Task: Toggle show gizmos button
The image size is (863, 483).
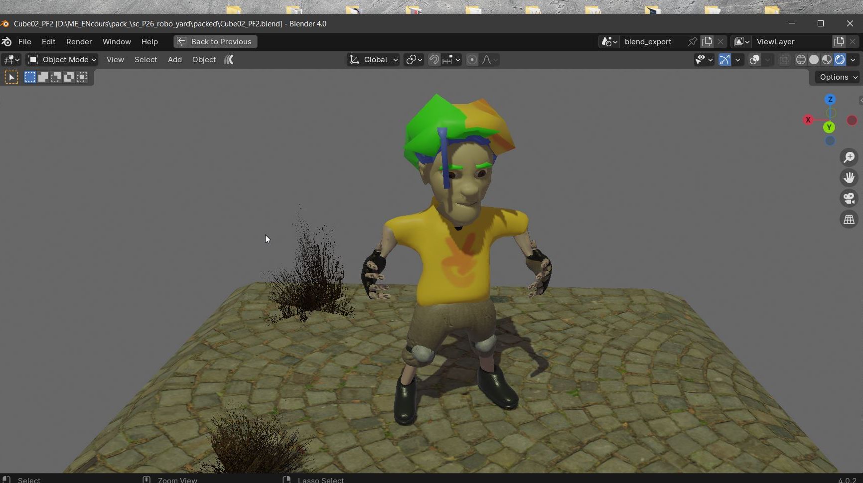Action: (724, 60)
